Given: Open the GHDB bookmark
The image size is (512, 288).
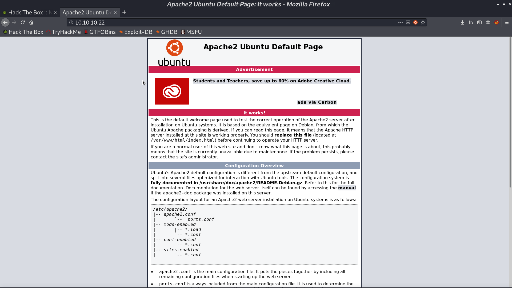Looking at the screenshot, I should (167, 32).
